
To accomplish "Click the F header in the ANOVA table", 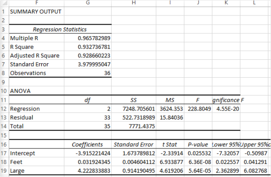I will pyautogui.click(x=198, y=100).
